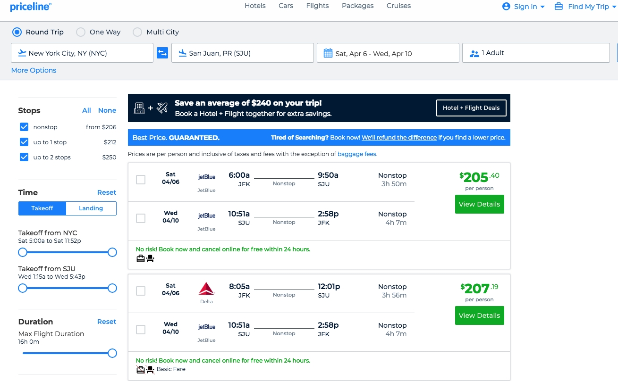Open the Hotels tab
The width and height of the screenshot is (618, 381).
[255, 6]
